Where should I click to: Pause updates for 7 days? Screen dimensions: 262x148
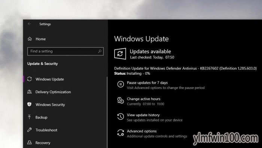click(147, 83)
